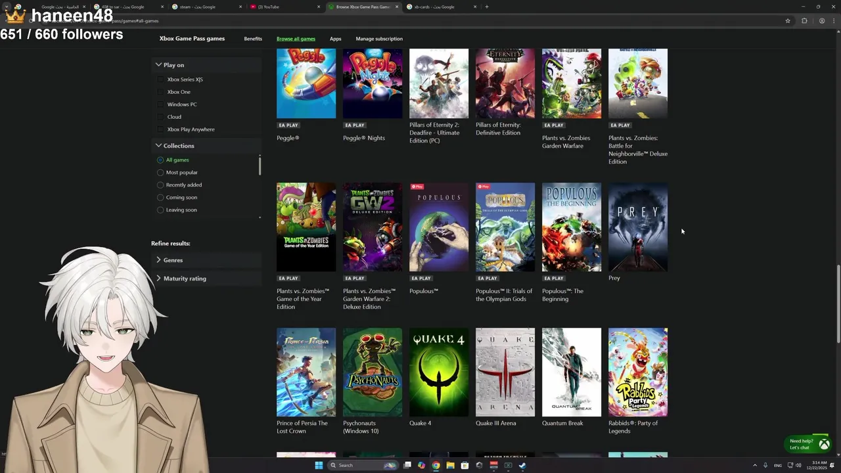Screen dimensions: 841x473
Task: Open the Peggle game title link
Action: [x=288, y=138]
